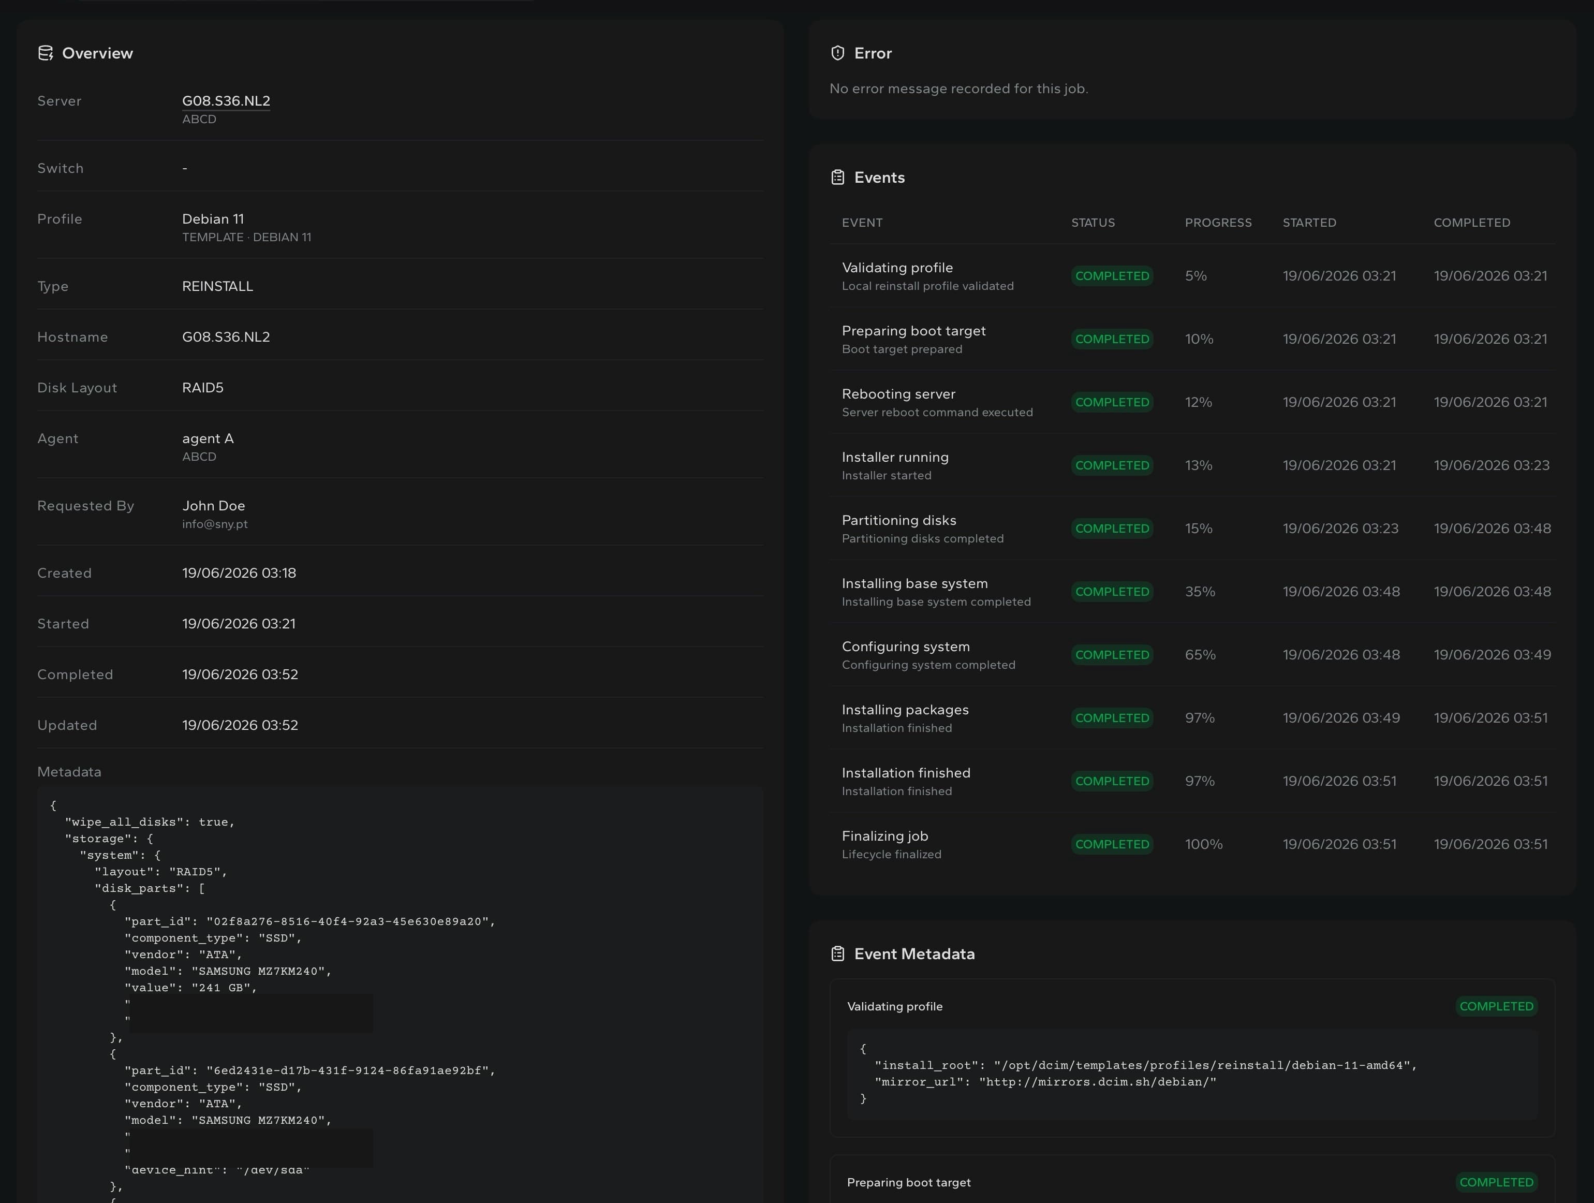Image resolution: width=1594 pixels, height=1203 pixels.
Task: Click COMPLETED badge for Partitioning disks
Action: (x=1112, y=529)
